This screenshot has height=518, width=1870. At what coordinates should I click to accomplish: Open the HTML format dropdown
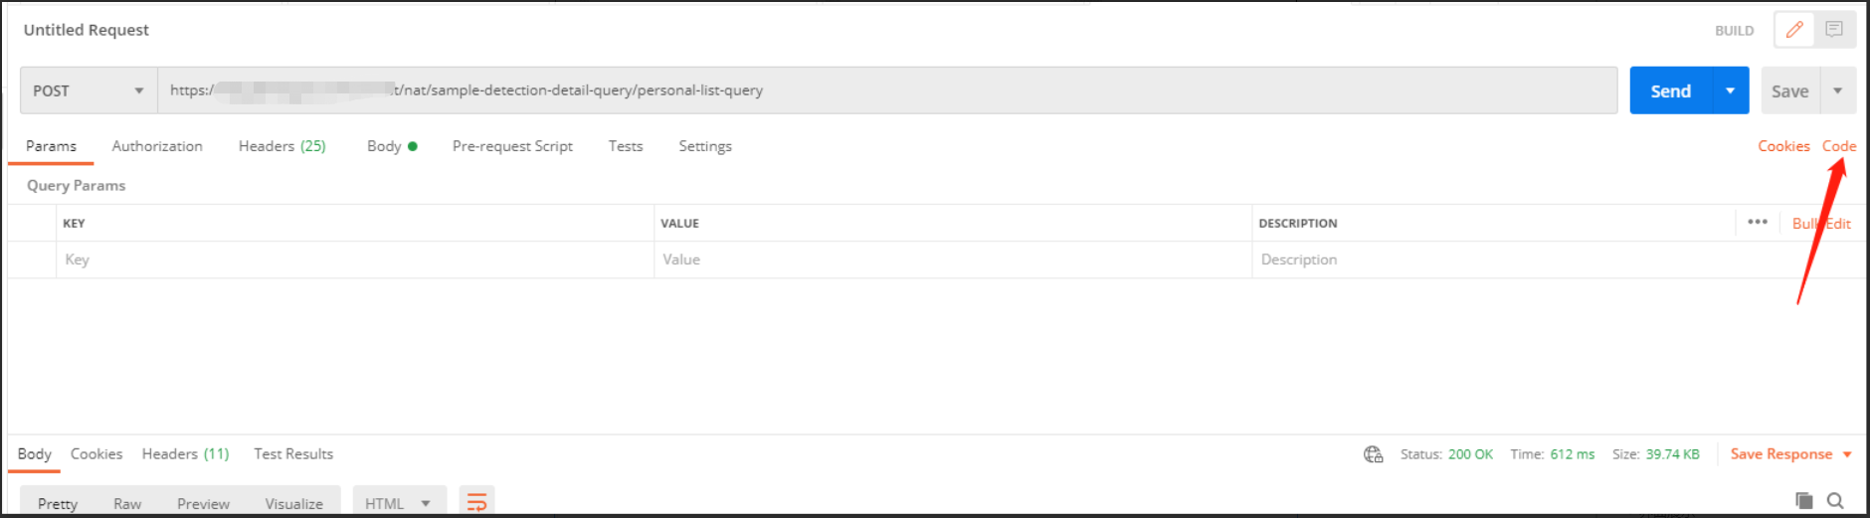point(398,503)
